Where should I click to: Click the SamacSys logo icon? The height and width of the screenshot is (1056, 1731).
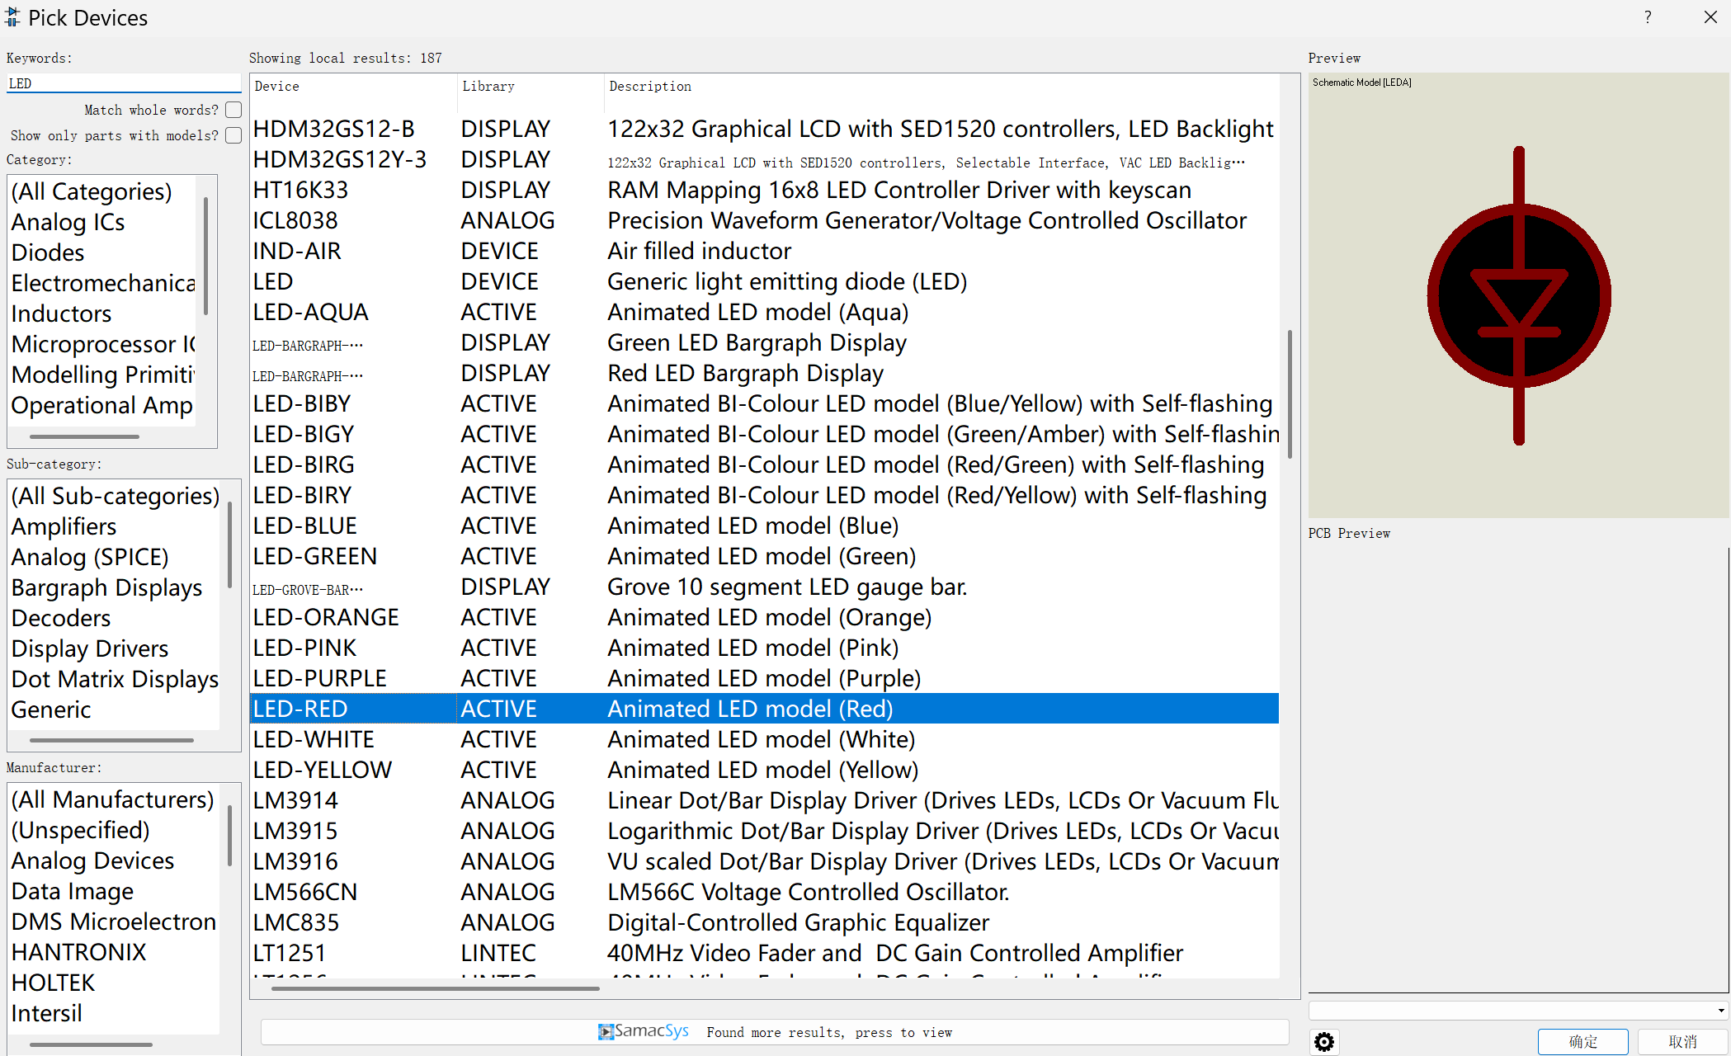(x=606, y=1032)
